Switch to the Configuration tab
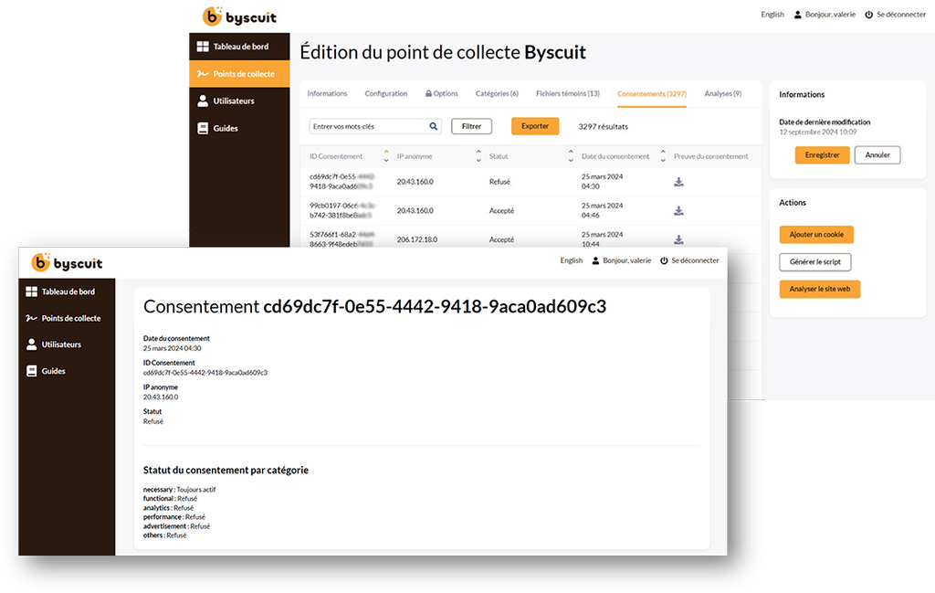 386,94
